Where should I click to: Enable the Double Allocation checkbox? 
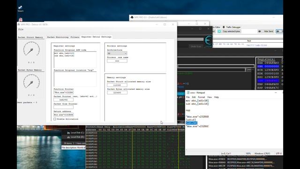[55, 119]
